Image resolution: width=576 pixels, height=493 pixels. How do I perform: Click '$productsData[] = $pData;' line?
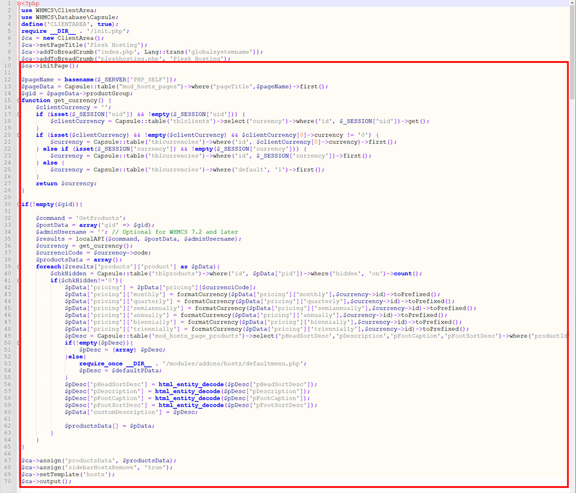coord(109,426)
